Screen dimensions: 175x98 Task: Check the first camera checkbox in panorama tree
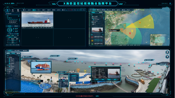coord(9,59)
